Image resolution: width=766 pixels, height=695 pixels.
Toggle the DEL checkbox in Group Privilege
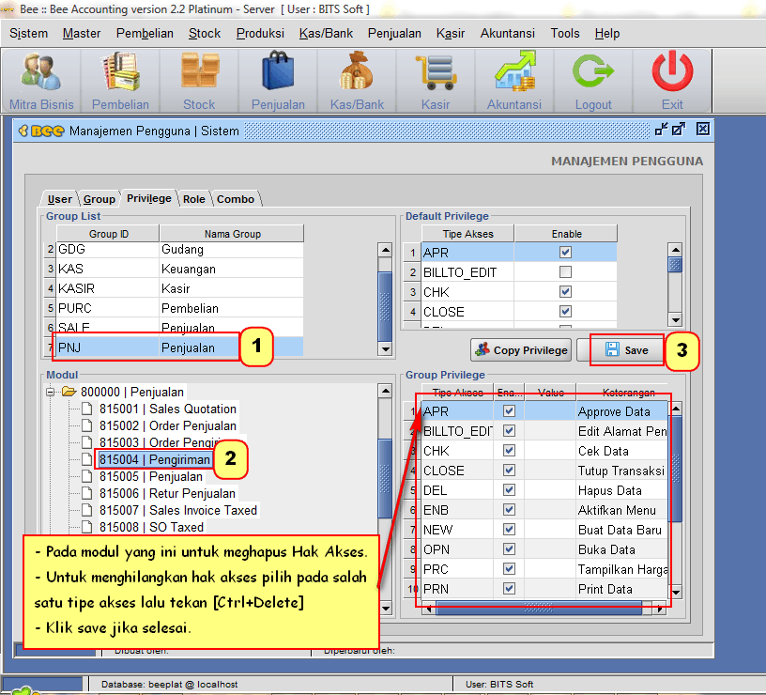coord(509,490)
